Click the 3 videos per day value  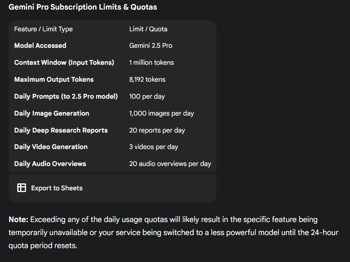(153, 147)
